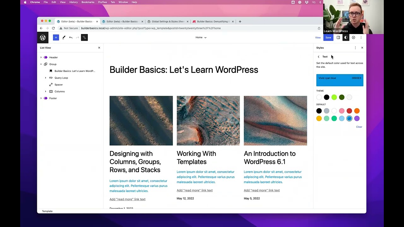The height and width of the screenshot is (227, 404).
Task: Choose the dark green theme color swatch
Action: point(342,97)
